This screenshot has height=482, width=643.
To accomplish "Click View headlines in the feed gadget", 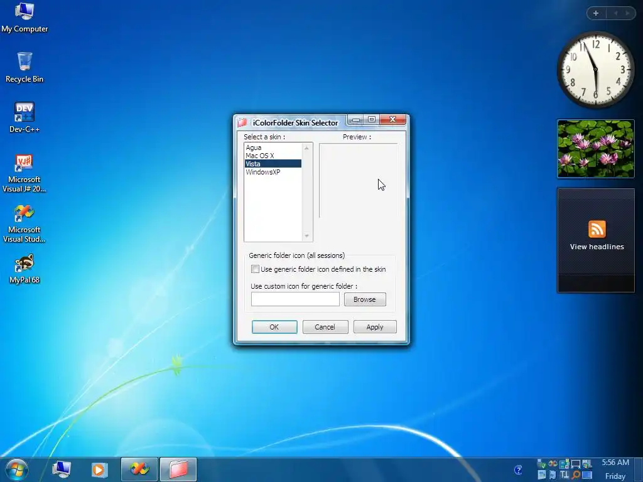I will [x=597, y=247].
